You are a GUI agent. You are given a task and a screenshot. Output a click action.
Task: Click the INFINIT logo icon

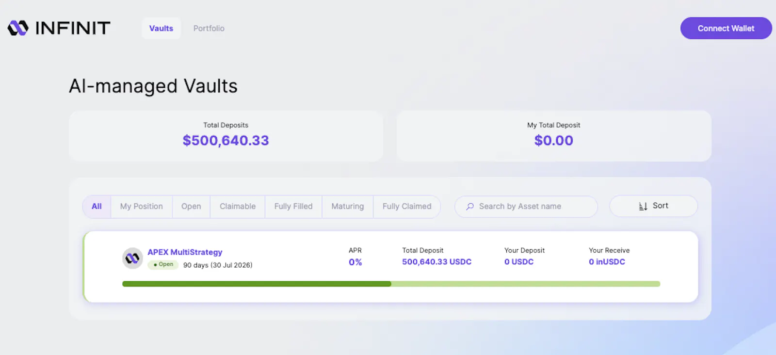(x=18, y=28)
